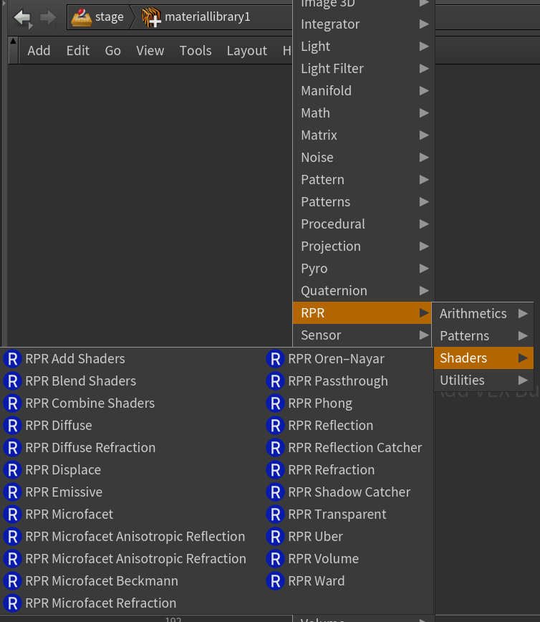Click the Volume entry at the bottom
Viewport: 540px width, 622px height.
[x=322, y=618]
